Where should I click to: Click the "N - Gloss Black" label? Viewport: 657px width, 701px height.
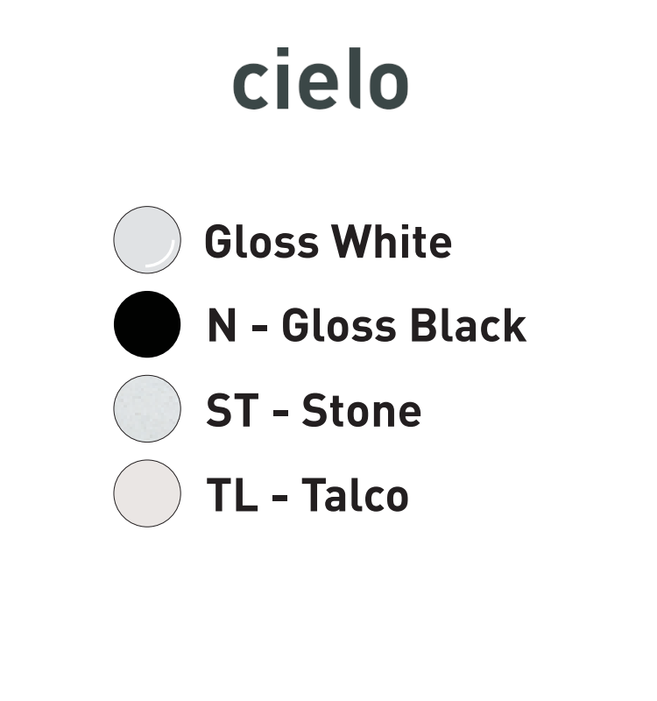pyautogui.click(x=366, y=325)
